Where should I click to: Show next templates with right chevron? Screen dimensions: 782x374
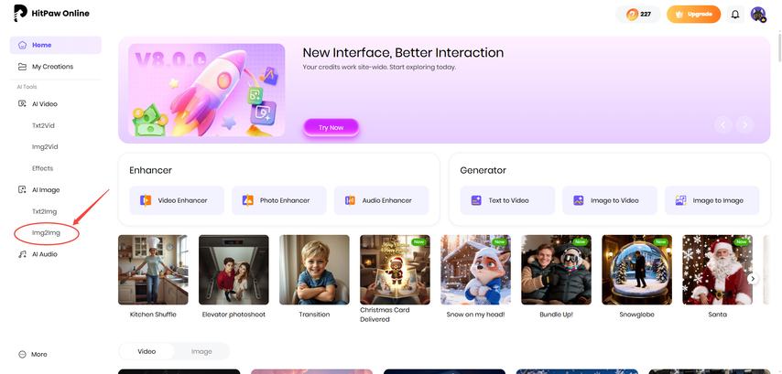753,278
